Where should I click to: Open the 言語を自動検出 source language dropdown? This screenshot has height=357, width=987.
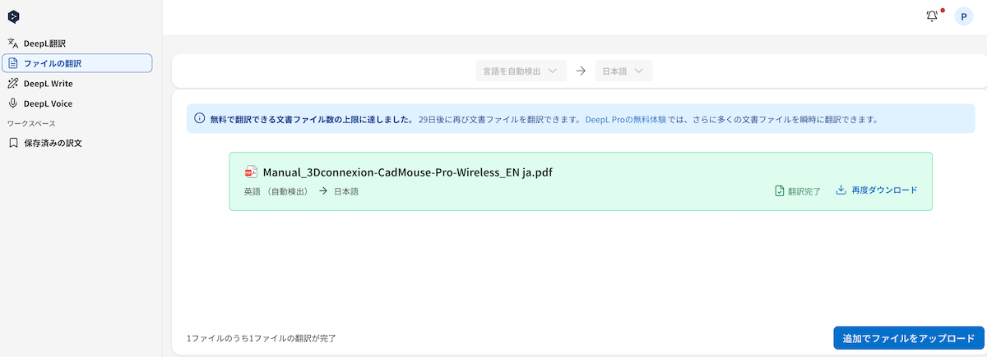521,71
